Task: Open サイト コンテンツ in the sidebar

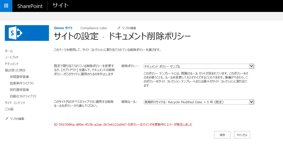Action: coord(15,103)
